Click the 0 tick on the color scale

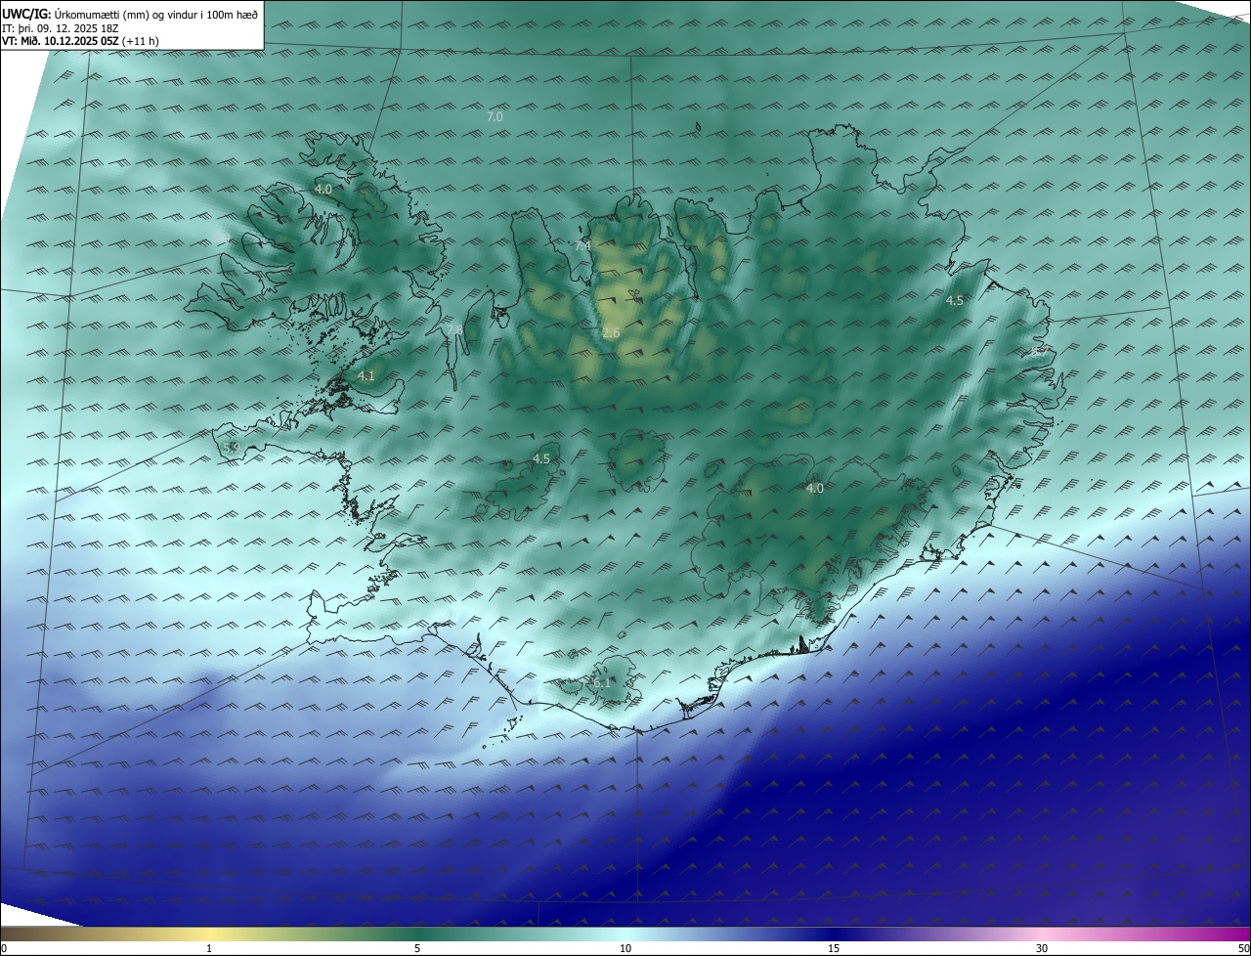3,948
